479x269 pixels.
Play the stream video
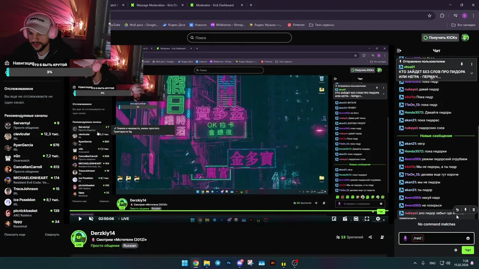80,219
